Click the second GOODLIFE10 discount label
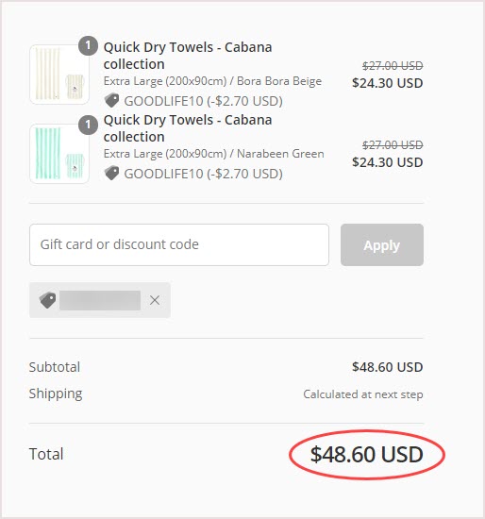The width and height of the screenshot is (485, 519). (x=203, y=174)
